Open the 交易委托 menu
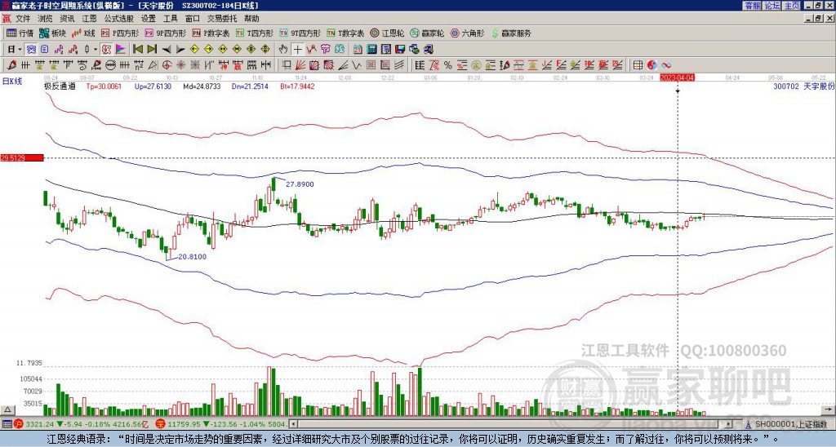This screenshot has height=447, width=836. pyautogui.click(x=222, y=19)
